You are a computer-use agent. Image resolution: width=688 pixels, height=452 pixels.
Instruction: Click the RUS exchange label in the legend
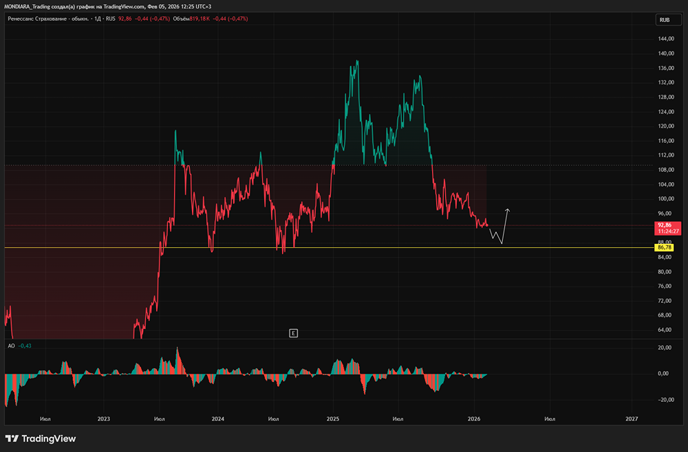(x=111, y=19)
